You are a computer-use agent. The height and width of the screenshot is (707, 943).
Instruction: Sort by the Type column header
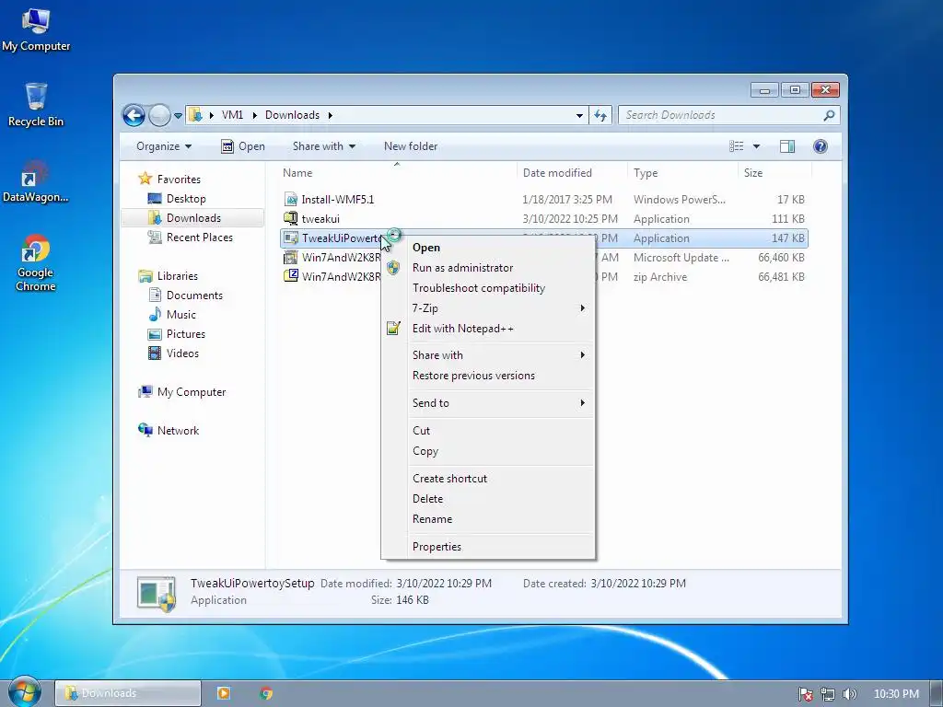[x=682, y=172]
